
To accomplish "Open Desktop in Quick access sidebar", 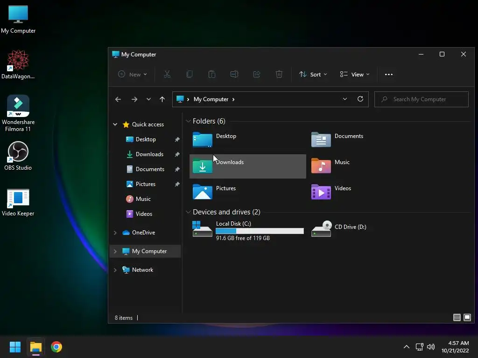I will click(146, 139).
